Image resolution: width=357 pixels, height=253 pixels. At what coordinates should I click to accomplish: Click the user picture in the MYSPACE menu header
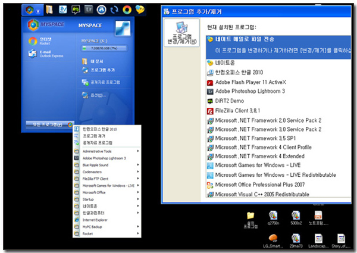pyautogui.click(x=123, y=28)
